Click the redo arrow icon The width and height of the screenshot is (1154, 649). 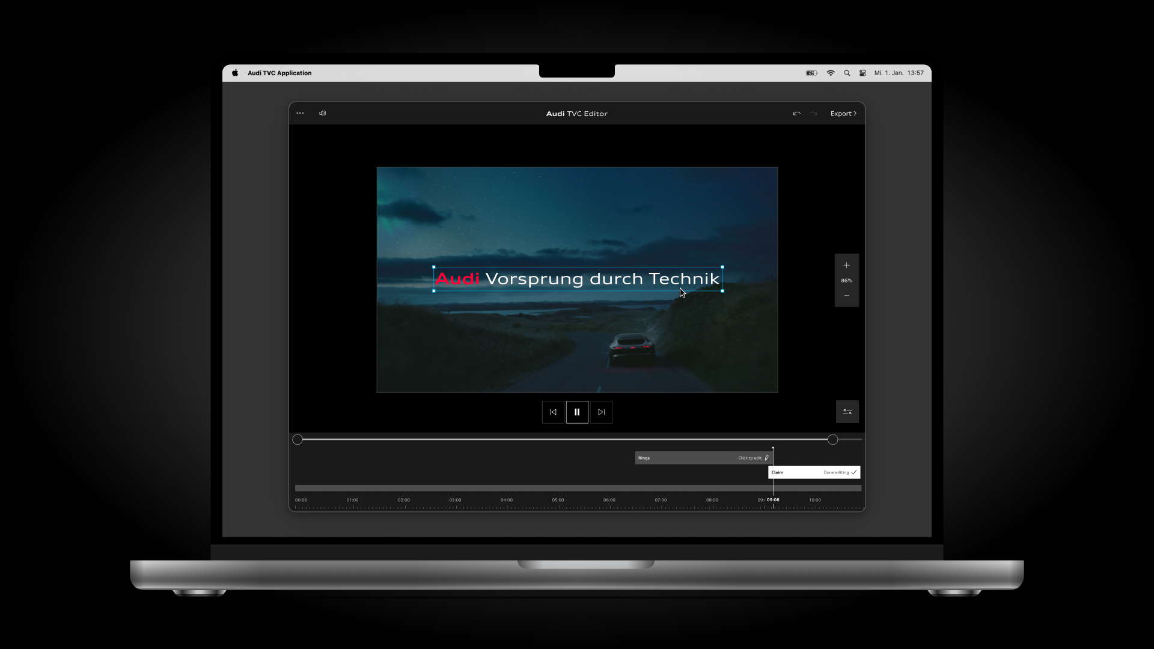click(x=813, y=114)
